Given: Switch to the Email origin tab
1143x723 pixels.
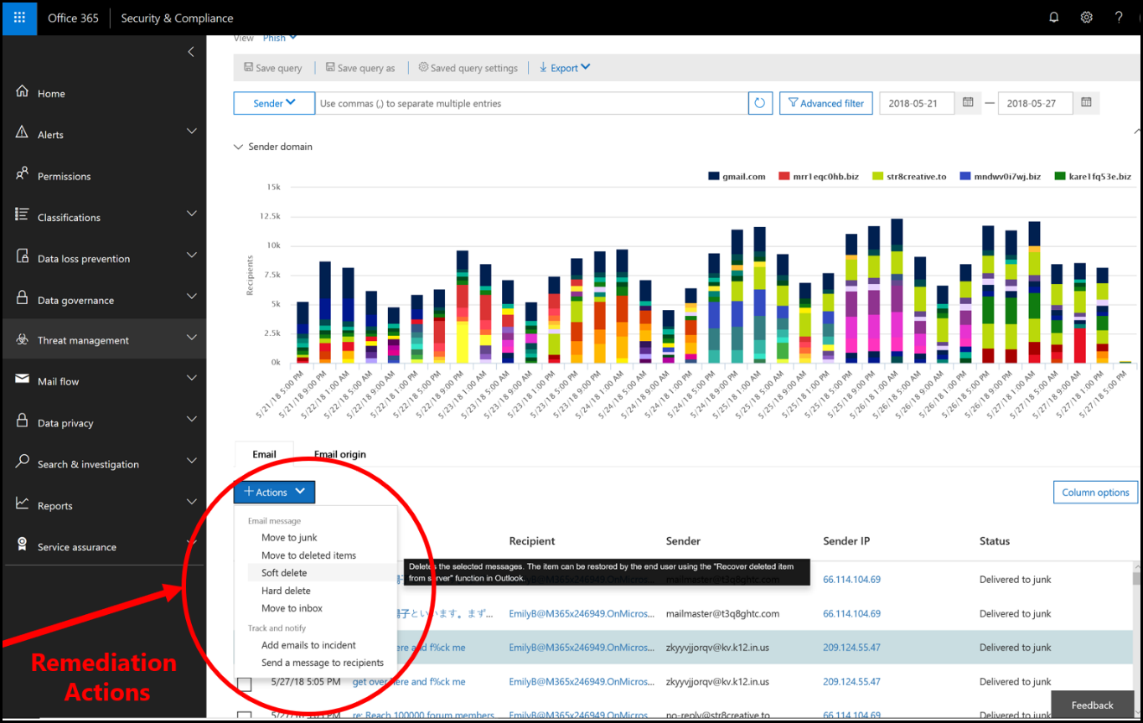Looking at the screenshot, I should pyautogui.click(x=339, y=454).
